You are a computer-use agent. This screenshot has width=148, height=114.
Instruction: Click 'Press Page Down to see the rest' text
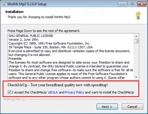pyautogui.click(x=44, y=31)
